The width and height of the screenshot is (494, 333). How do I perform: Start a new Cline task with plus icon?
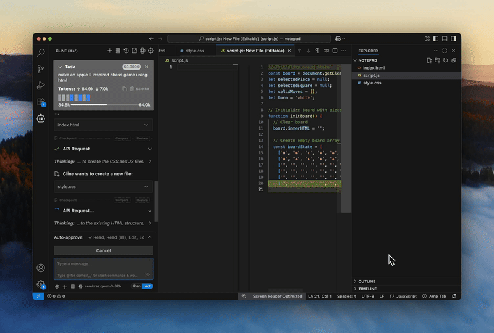click(x=110, y=51)
